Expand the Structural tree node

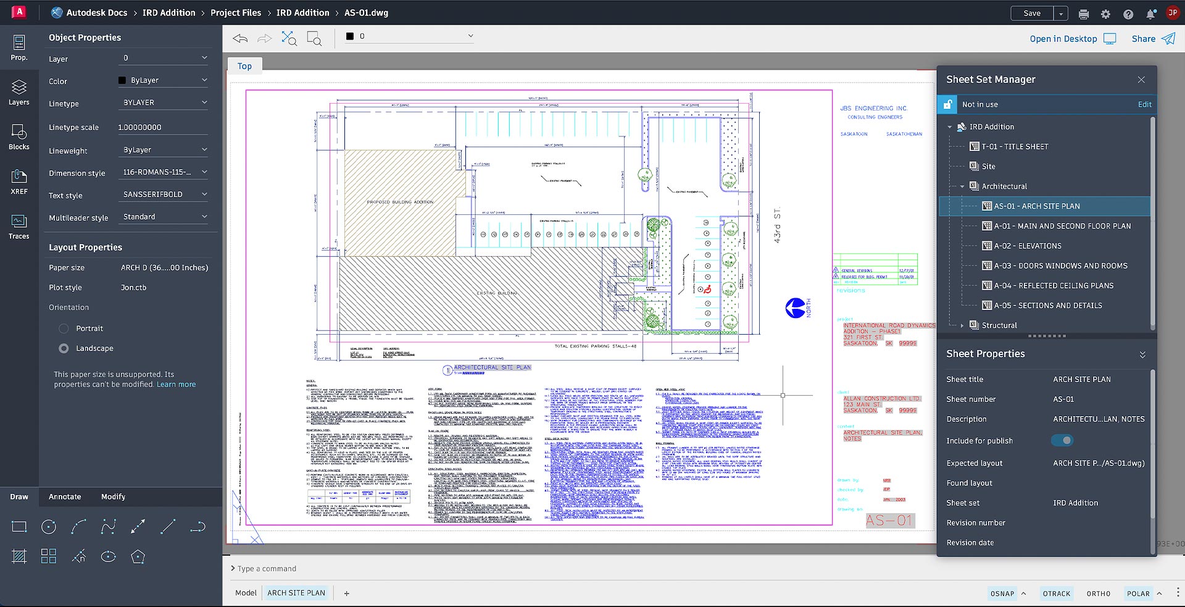coord(962,325)
